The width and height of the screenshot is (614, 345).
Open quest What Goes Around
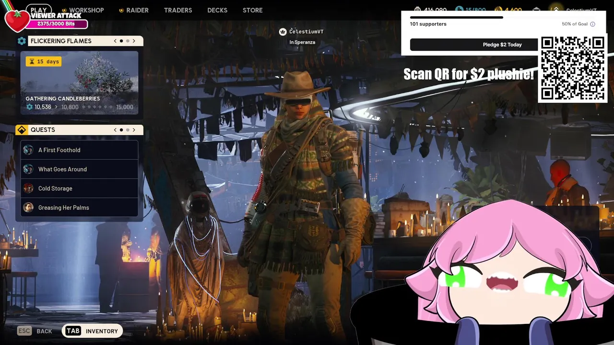point(79,169)
